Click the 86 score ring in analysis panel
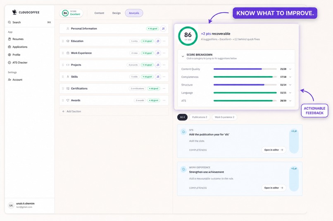The height and width of the screenshot is (221, 333). click(x=188, y=36)
